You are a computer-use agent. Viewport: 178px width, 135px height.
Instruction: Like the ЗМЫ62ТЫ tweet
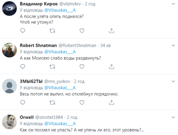click(x=82, y=103)
